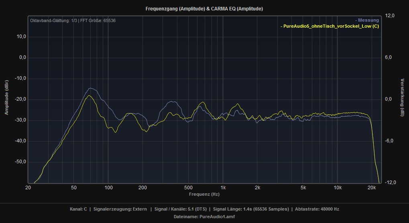409x223 pixels.
Task: Click the Verstärkung (dB) right axis label
Action: point(403,98)
